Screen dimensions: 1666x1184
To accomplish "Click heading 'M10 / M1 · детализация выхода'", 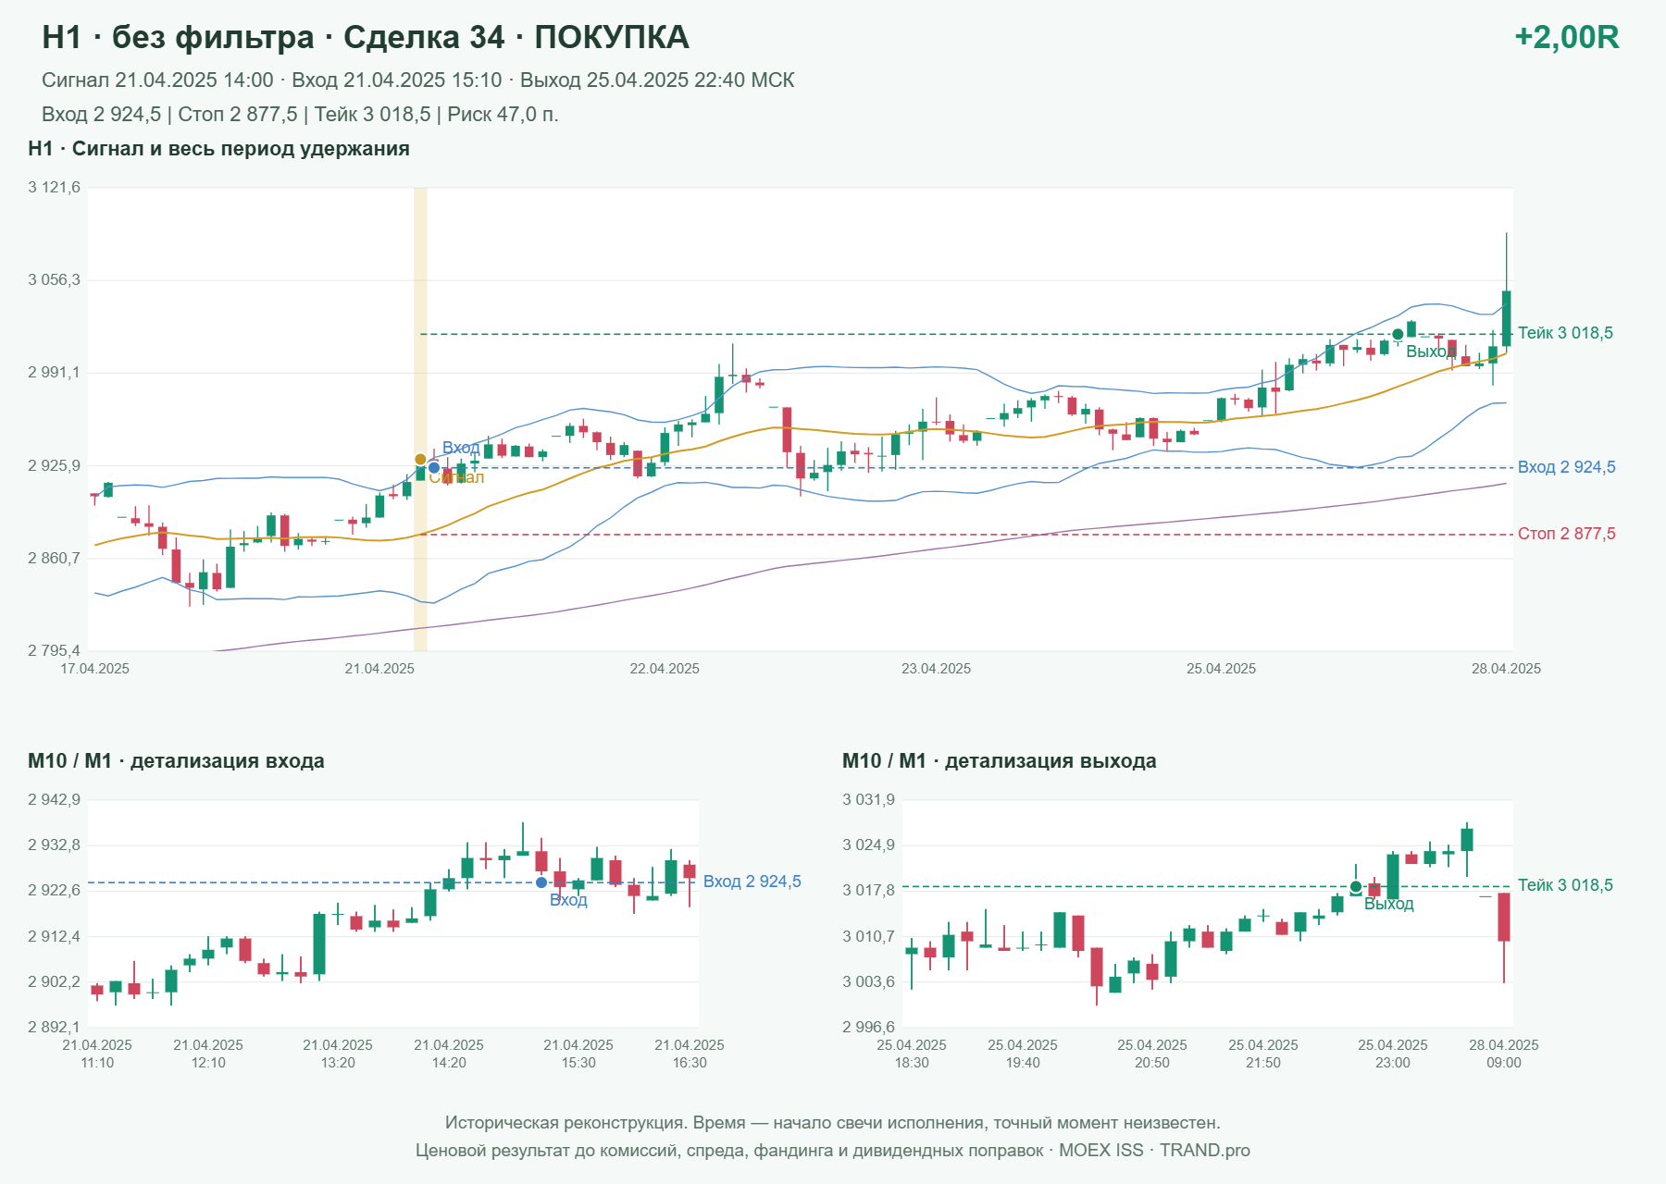I will coord(1000,761).
